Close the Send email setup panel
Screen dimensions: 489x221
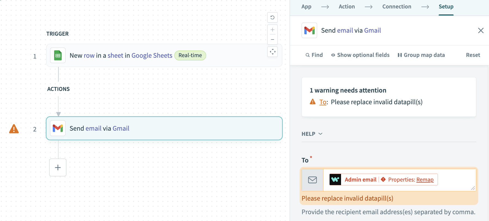481,30
